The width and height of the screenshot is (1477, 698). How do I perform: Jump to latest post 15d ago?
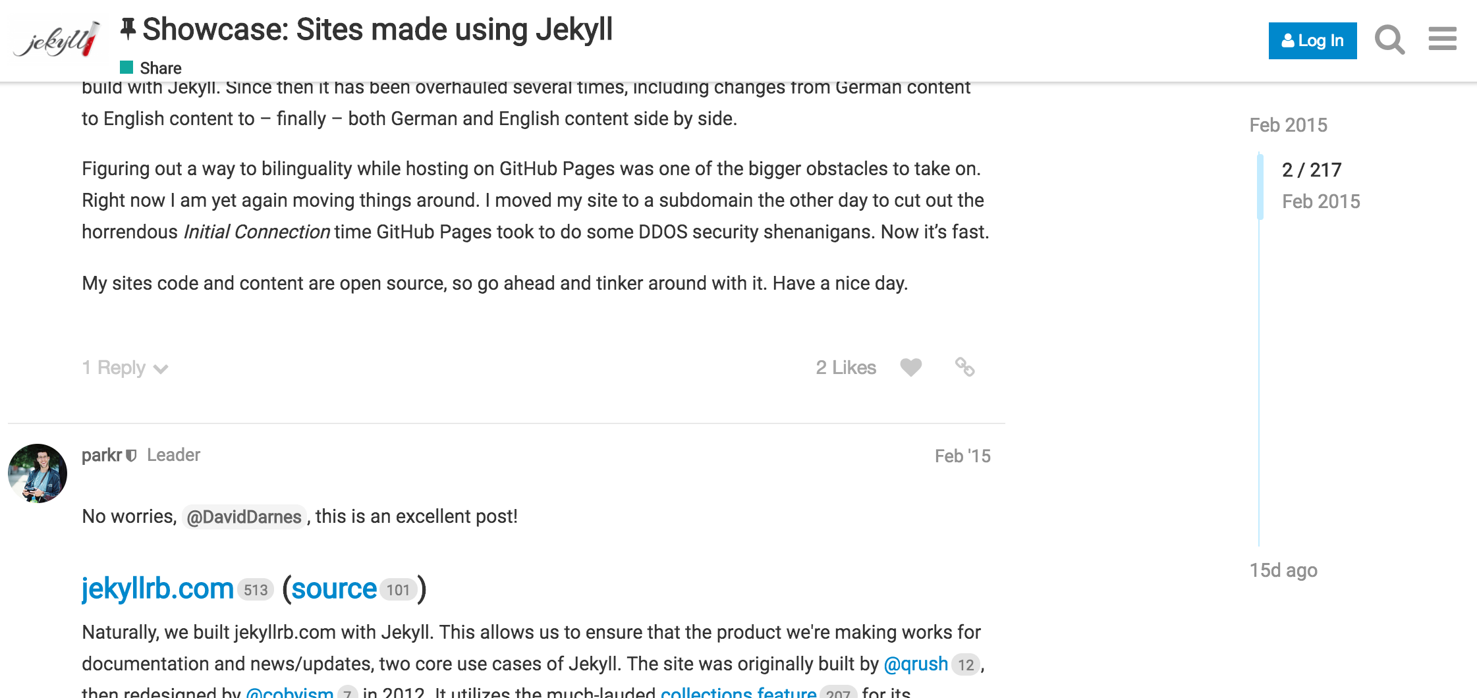1283,570
